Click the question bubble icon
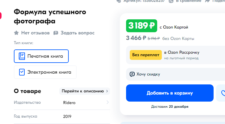This screenshot has height=124, width=225. [56, 33]
